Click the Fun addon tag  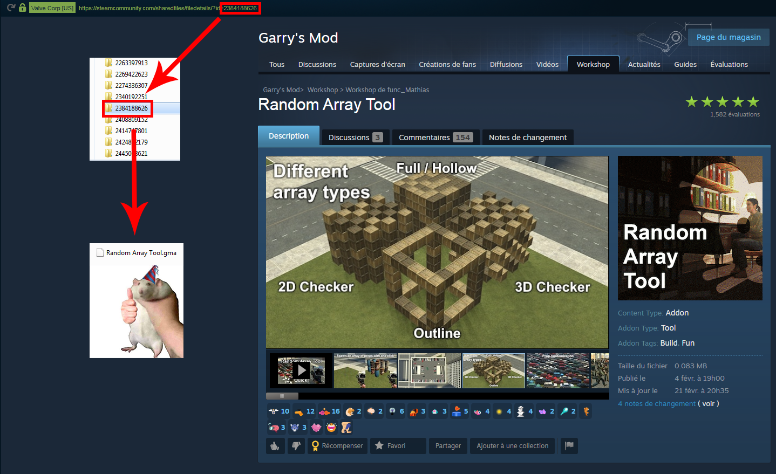pyautogui.click(x=688, y=343)
